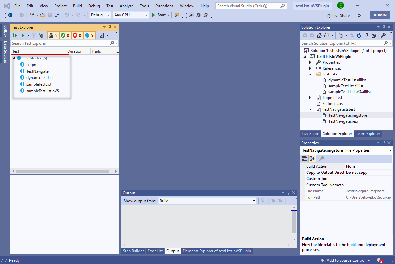Click the New Project icon in main toolbar
Viewport: 395px width, 264px height.
click(x=32, y=15)
